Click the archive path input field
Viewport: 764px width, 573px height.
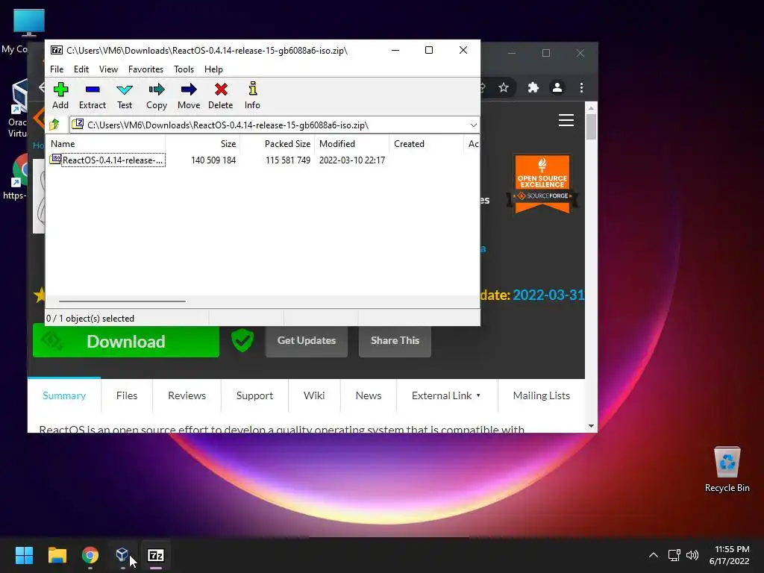(x=269, y=125)
